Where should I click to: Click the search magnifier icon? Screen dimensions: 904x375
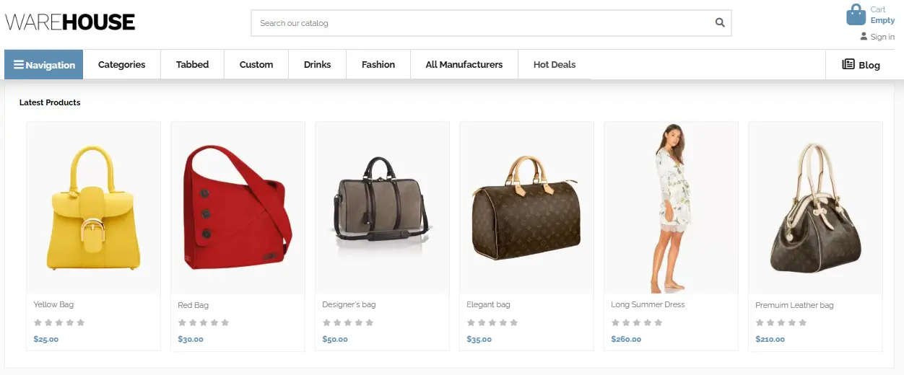point(720,23)
